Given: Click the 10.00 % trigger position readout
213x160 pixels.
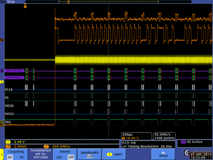Looking at the screenshot, I should pos(132,138).
